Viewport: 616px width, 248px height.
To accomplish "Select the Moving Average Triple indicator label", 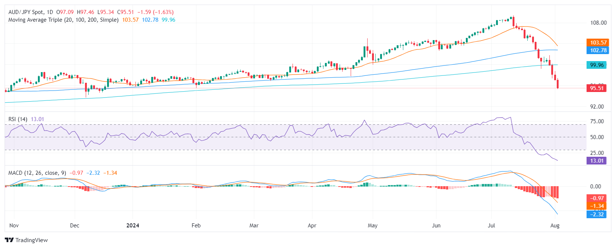I will point(63,20).
